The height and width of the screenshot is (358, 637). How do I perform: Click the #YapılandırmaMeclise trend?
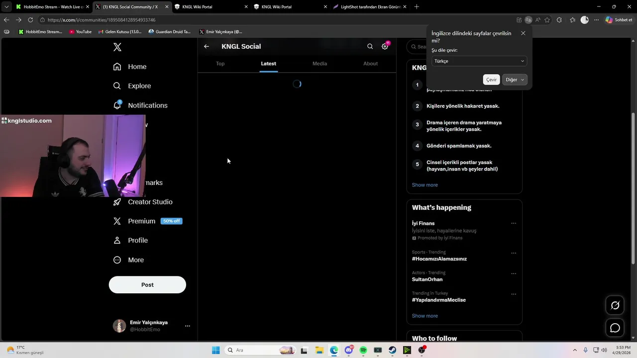tap(439, 300)
